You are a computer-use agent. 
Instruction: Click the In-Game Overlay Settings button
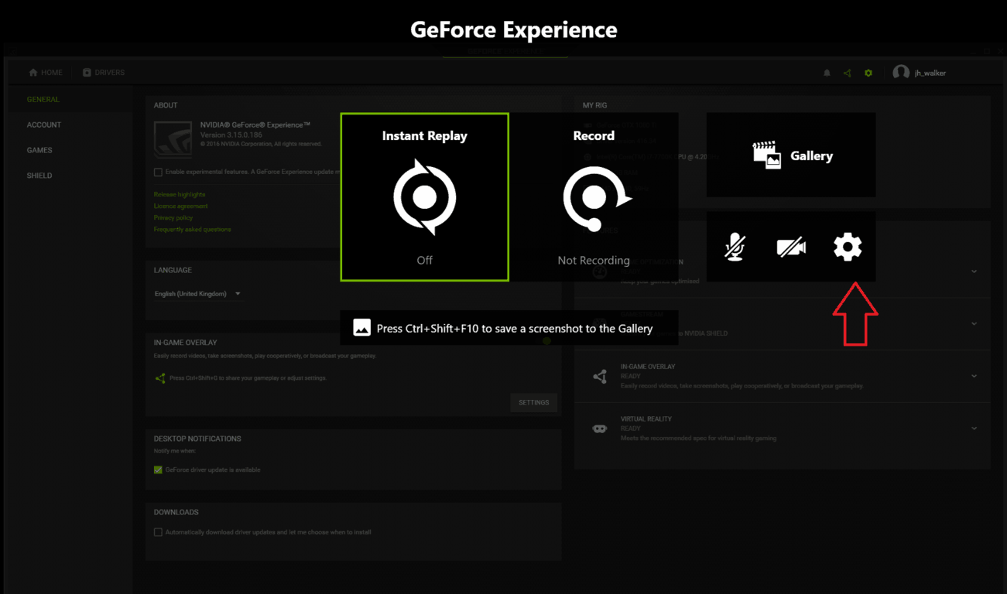coord(533,402)
